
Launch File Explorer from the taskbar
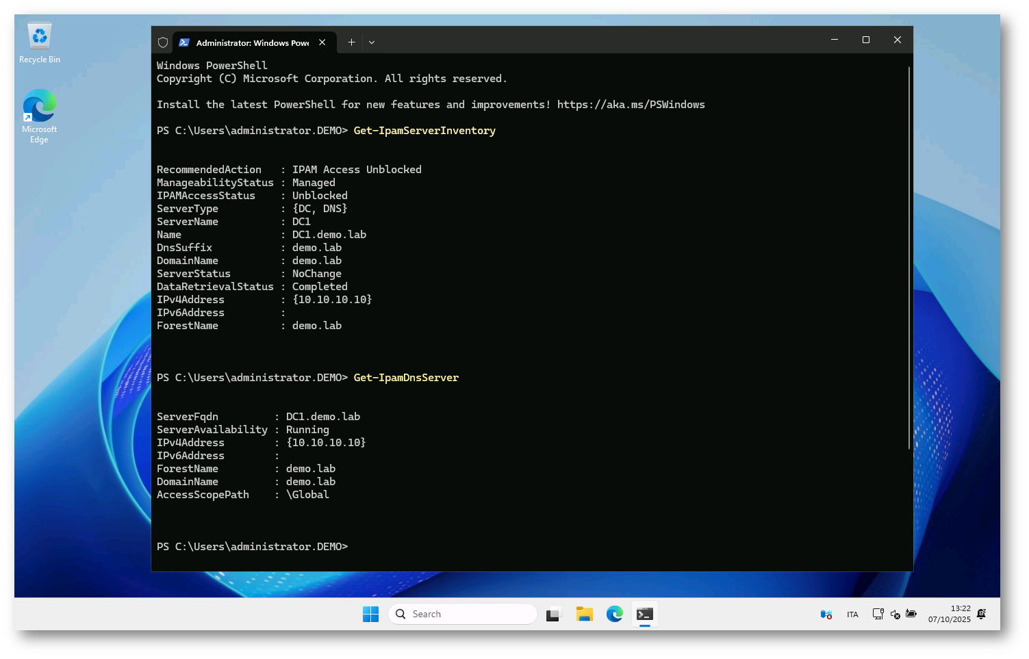pos(584,615)
